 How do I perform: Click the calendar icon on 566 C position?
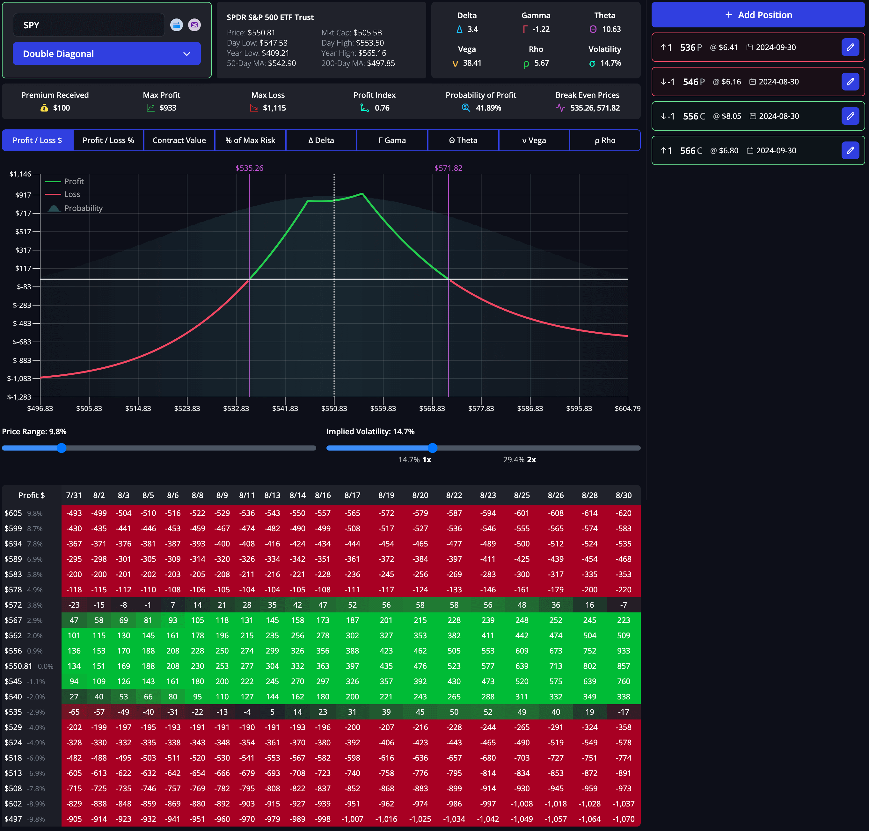[x=750, y=151]
